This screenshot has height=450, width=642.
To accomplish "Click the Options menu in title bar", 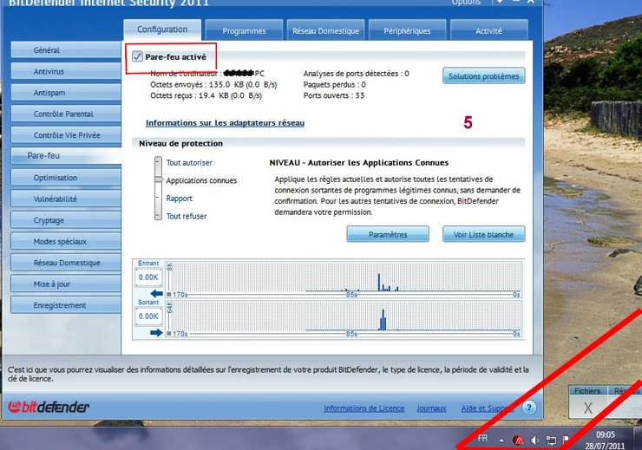I will click(x=466, y=3).
